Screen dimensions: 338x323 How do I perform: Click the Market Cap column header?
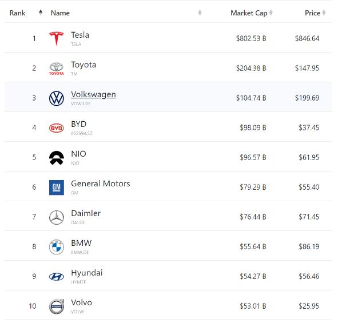click(249, 13)
